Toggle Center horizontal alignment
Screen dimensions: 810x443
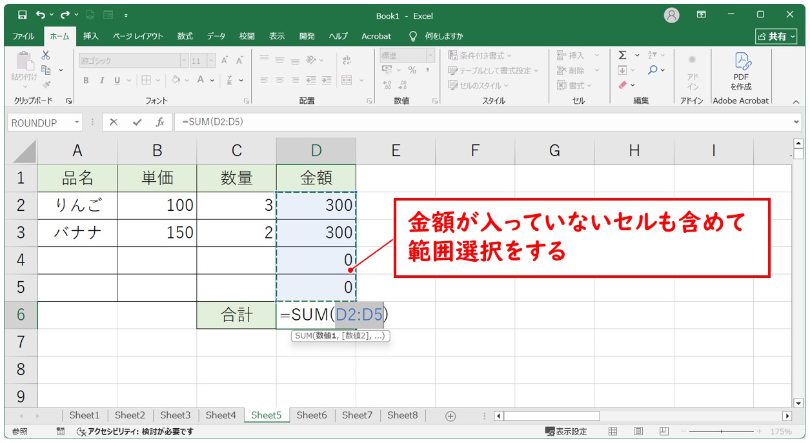click(279, 81)
